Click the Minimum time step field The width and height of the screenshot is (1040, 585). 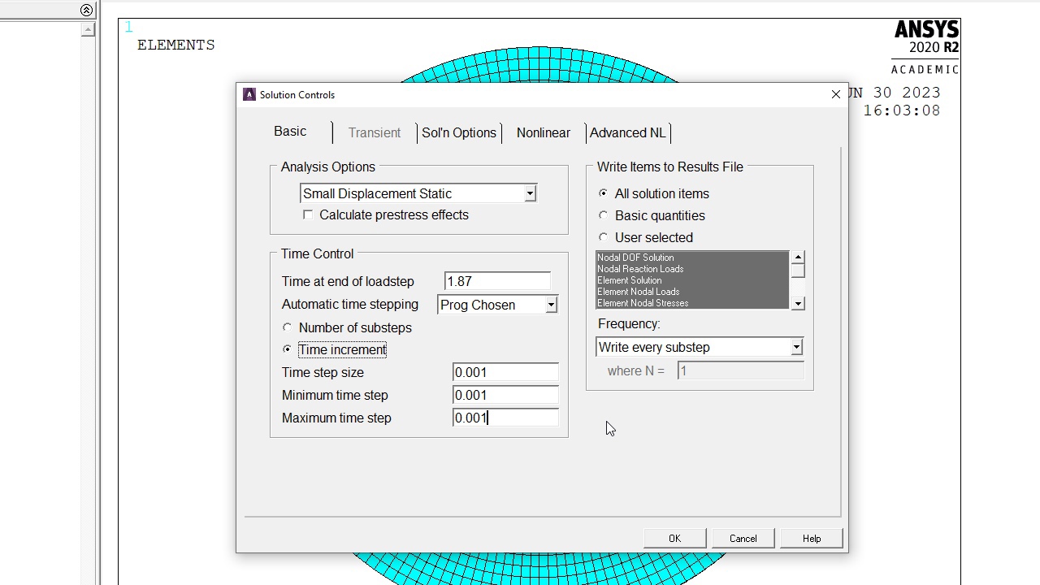point(505,395)
